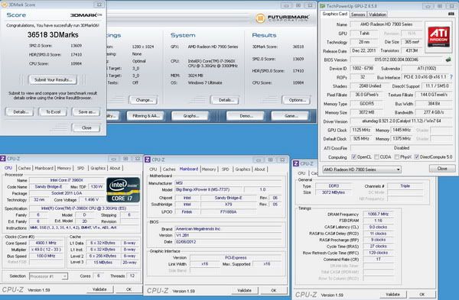The image size is (459, 300).
Task: Click the CAS# Latency 9.0 clocks value
Action: [x=378, y=227]
